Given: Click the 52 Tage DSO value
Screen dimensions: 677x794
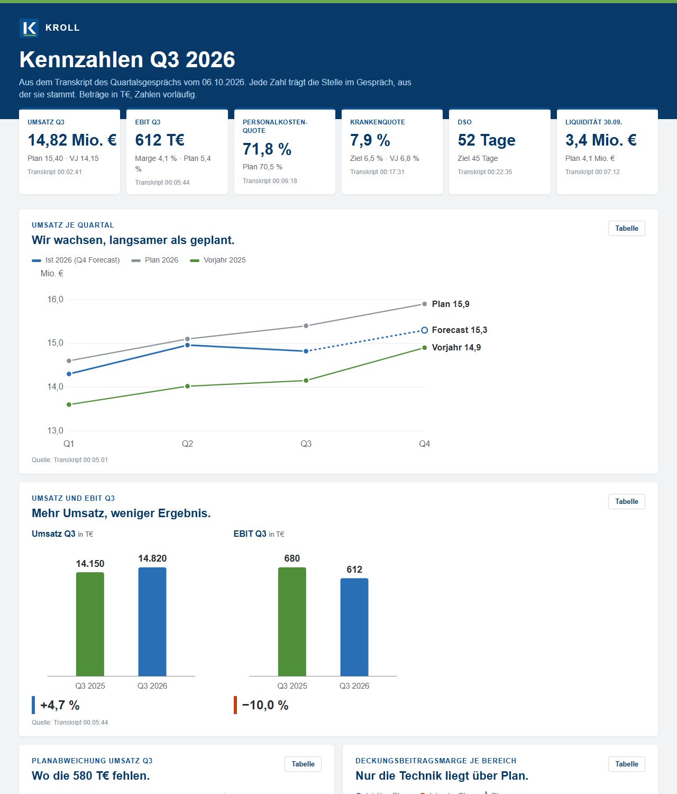Looking at the screenshot, I should (487, 140).
